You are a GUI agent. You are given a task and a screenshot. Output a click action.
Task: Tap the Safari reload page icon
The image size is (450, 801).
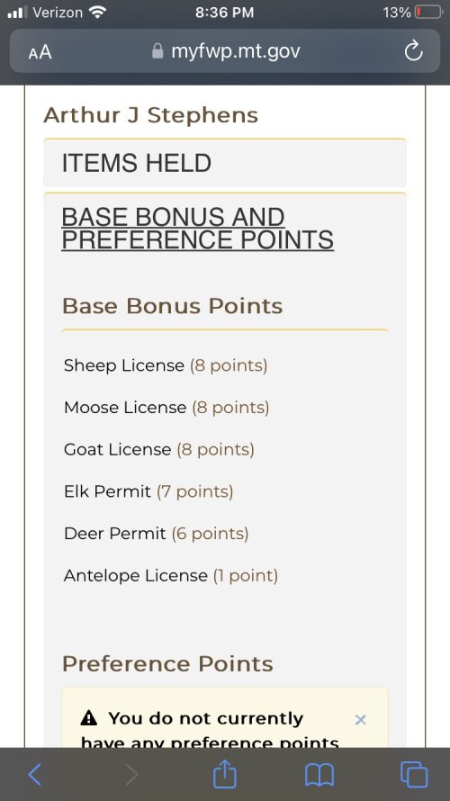point(413,51)
